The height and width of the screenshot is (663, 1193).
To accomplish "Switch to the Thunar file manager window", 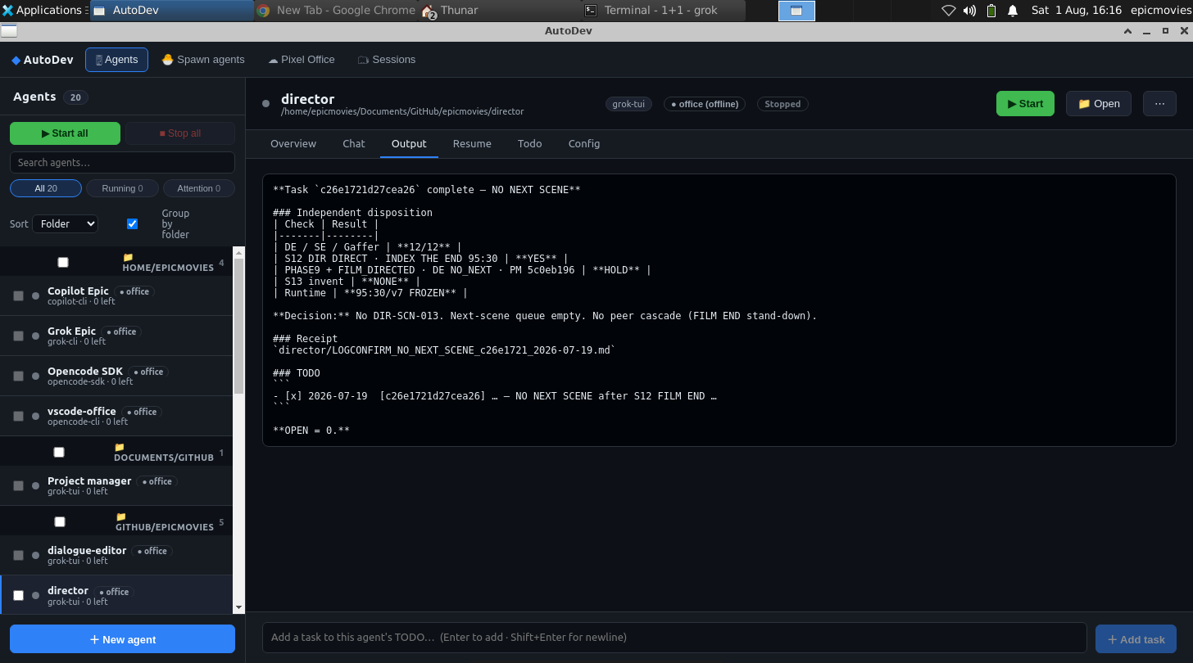I will pyautogui.click(x=500, y=10).
